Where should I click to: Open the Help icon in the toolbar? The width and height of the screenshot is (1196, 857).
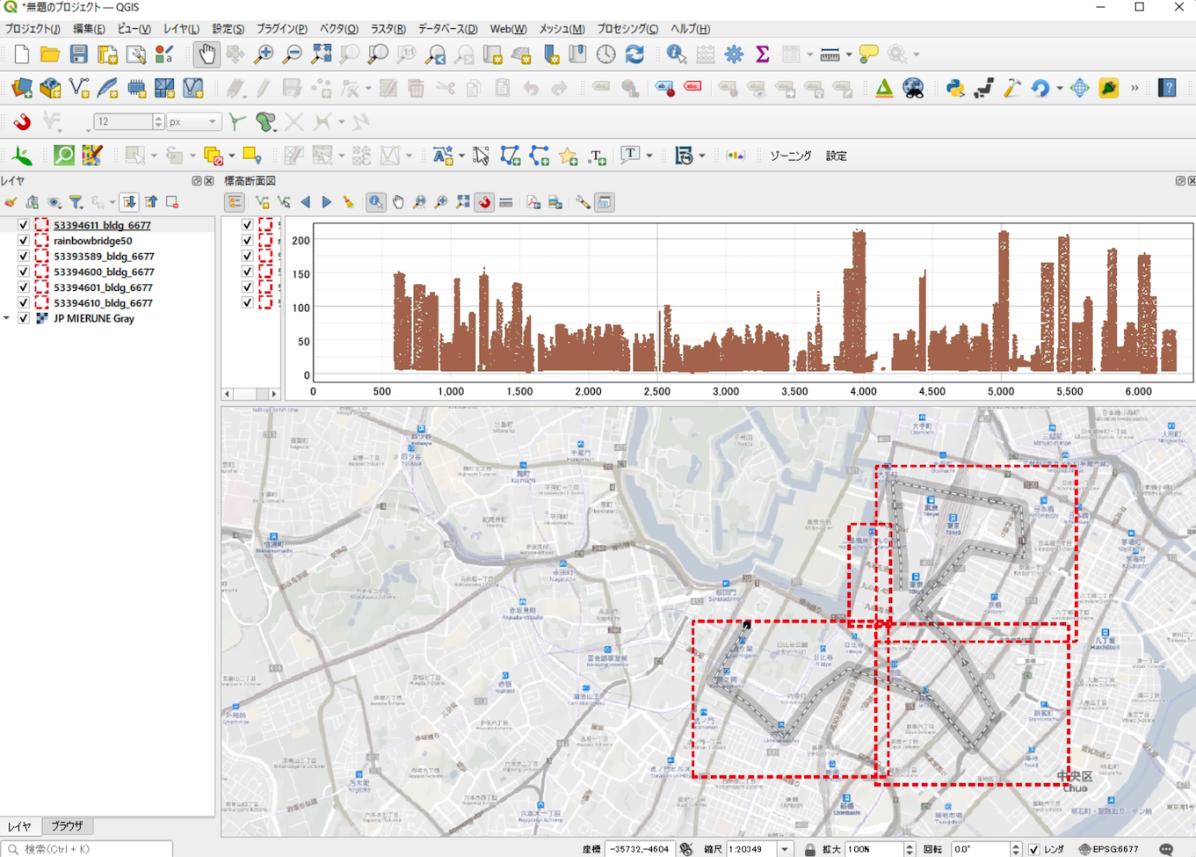pos(1167,88)
